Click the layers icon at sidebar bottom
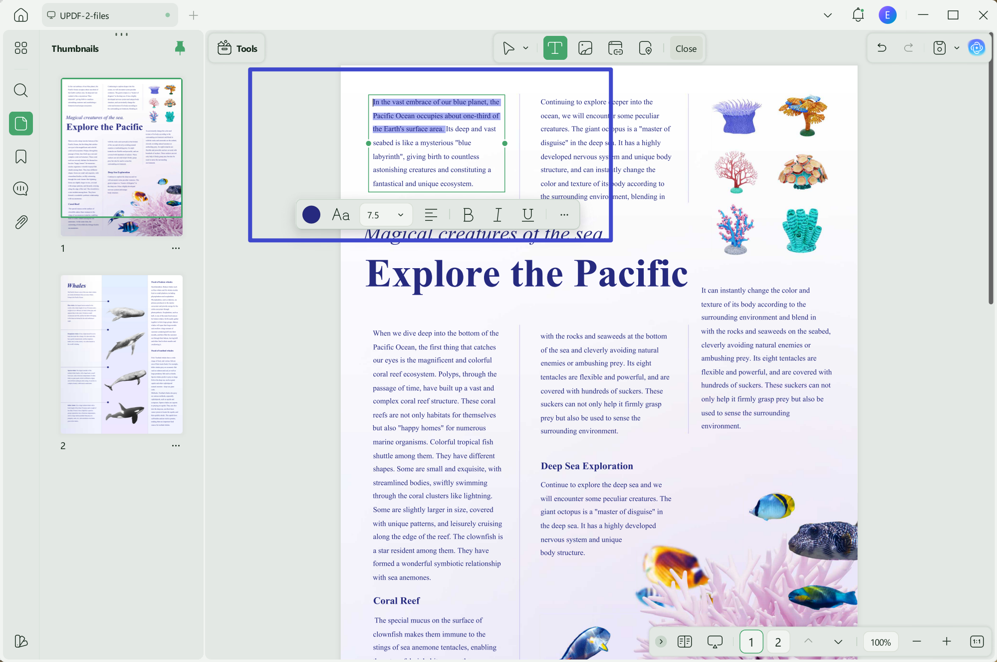Image resolution: width=997 pixels, height=662 pixels. pos(21,641)
